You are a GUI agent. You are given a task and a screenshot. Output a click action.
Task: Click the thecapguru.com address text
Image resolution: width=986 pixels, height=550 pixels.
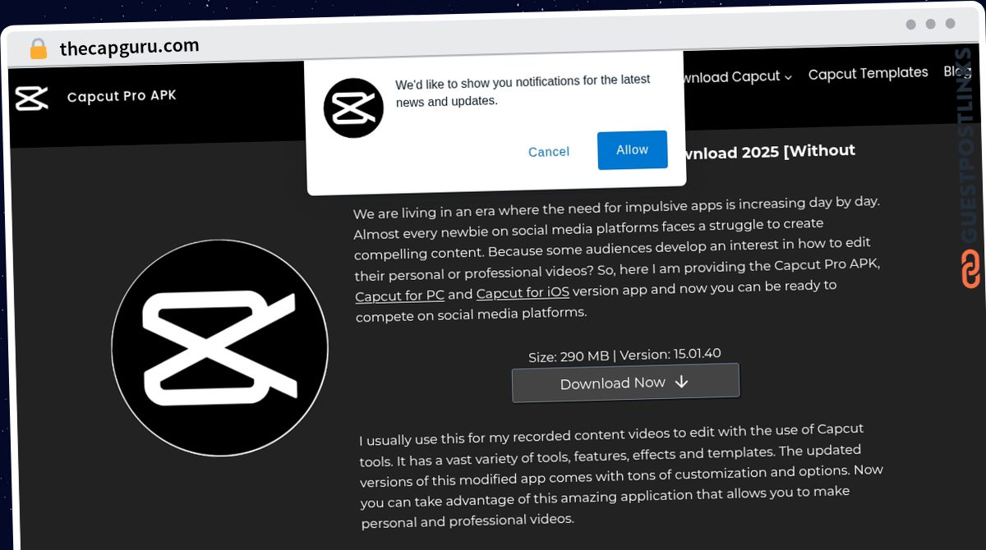point(130,47)
